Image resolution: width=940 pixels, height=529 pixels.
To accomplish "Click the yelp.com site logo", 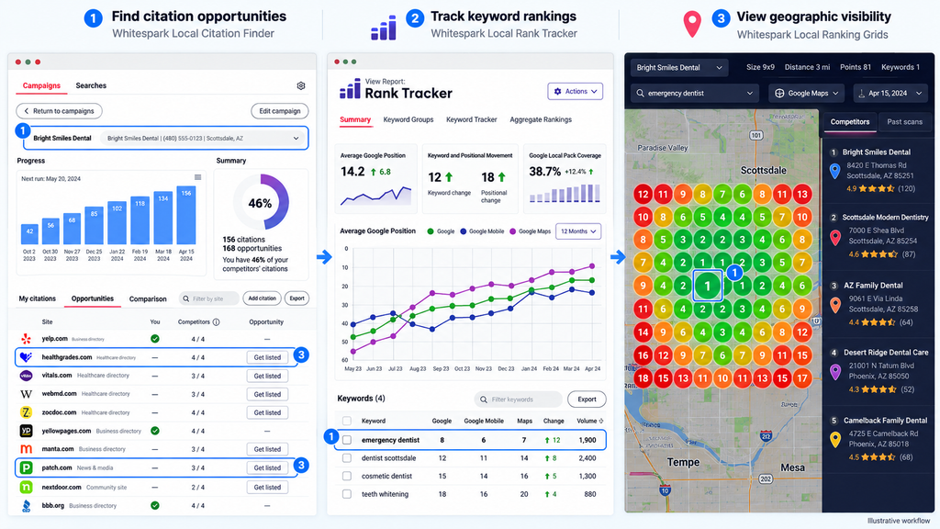I will 26,339.
